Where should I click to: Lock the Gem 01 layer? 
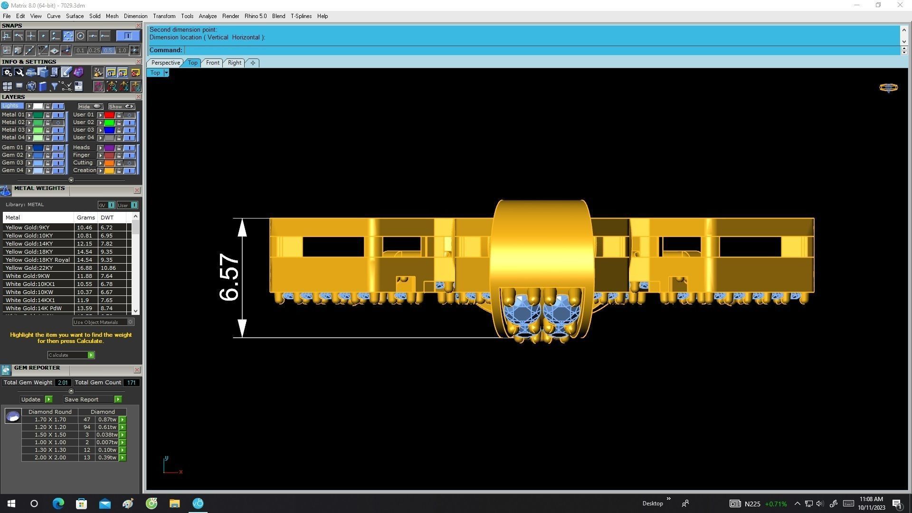click(x=47, y=148)
